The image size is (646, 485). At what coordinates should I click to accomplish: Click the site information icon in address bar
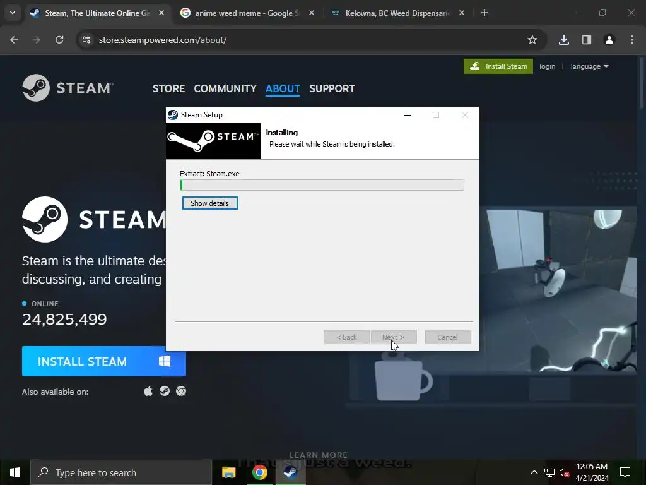tap(86, 40)
